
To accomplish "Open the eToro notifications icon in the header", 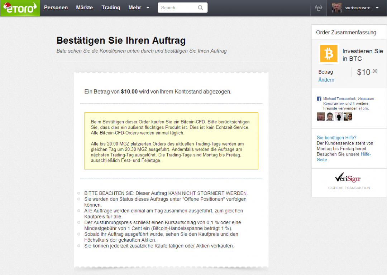I will (318, 8).
